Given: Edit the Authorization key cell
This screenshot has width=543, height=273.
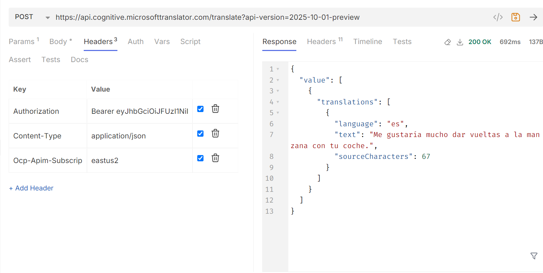Looking at the screenshot, I should 48,111.
